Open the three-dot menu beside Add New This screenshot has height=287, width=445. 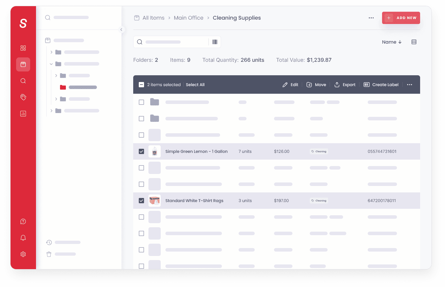[371, 18]
